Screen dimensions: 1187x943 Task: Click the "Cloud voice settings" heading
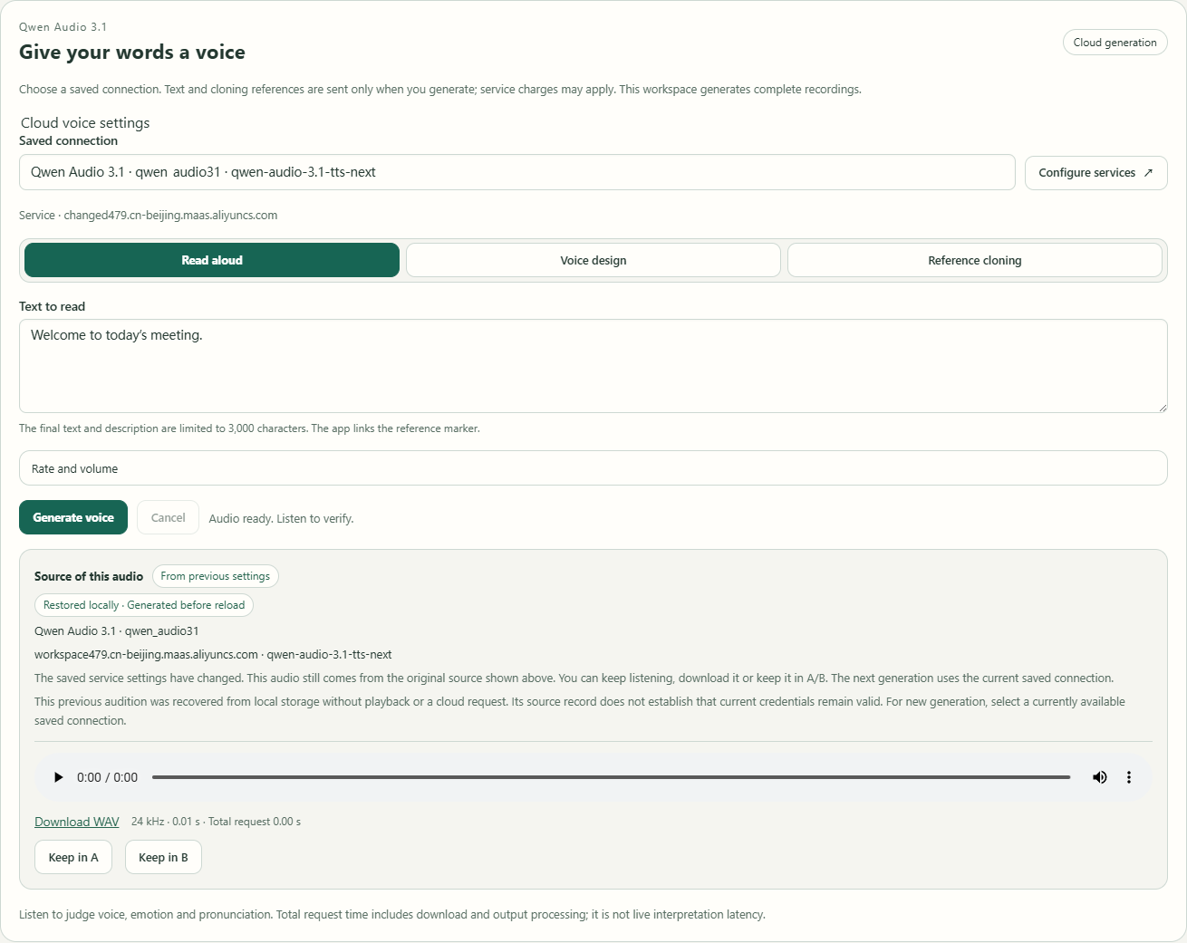(85, 123)
